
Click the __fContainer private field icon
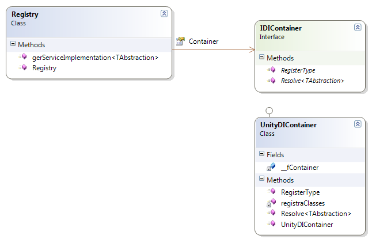pyautogui.click(x=271, y=167)
